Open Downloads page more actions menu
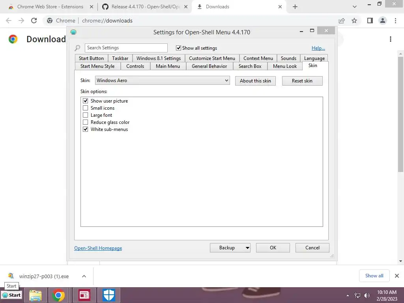The width and height of the screenshot is (404, 303). click(391, 39)
